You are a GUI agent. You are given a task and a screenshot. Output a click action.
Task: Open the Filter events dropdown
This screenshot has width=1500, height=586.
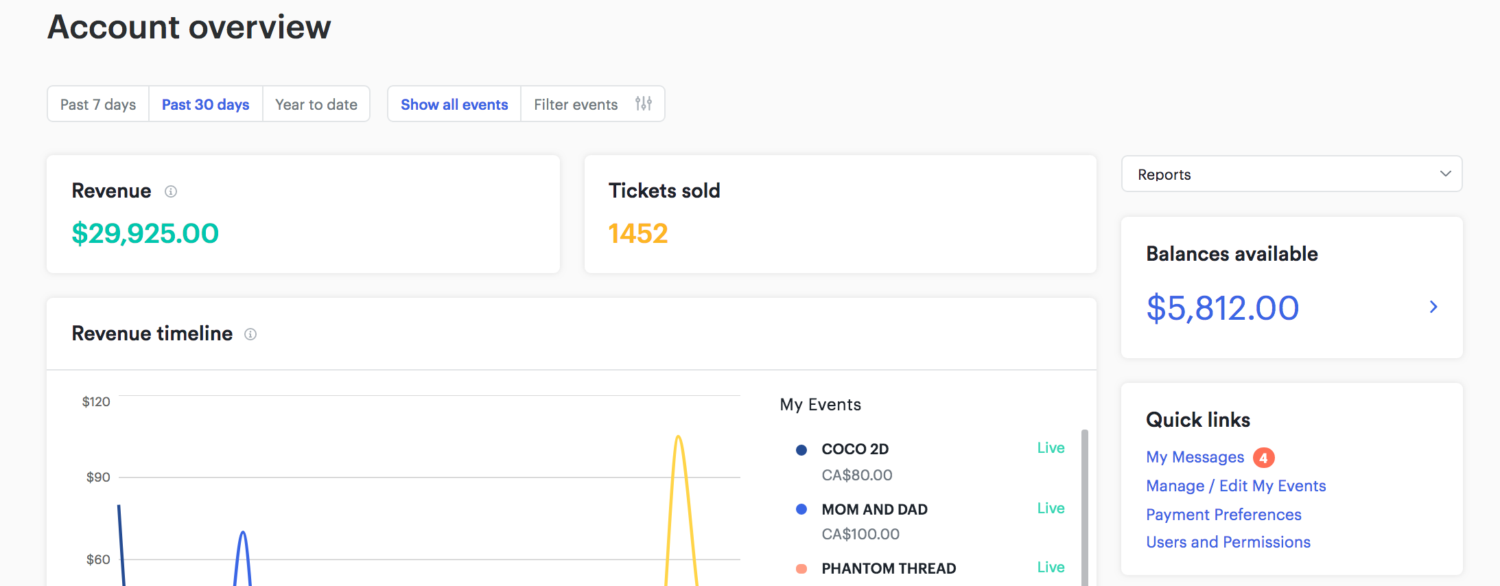pos(593,104)
